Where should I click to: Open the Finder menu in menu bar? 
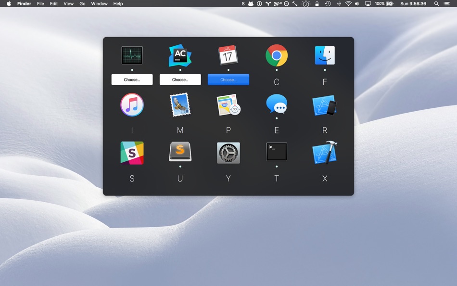24,3
